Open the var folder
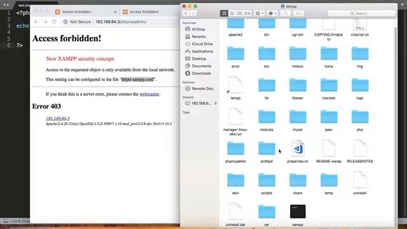The width and height of the screenshot is (407, 229). pyautogui.click(x=266, y=212)
